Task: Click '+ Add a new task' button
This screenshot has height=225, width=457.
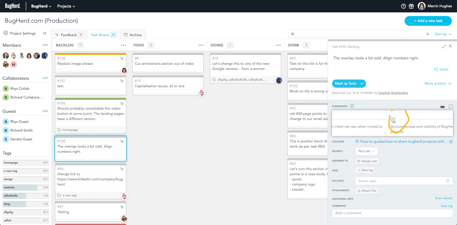Action: pyautogui.click(x=428, y=21)
